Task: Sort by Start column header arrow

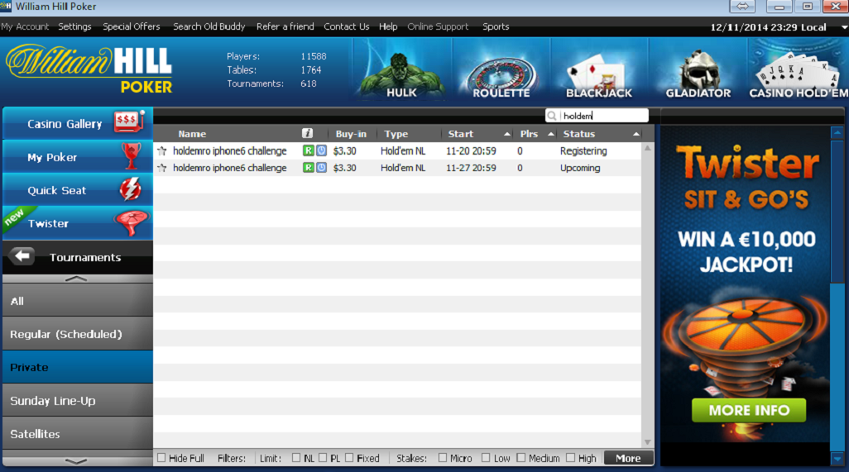Action: 506,134
